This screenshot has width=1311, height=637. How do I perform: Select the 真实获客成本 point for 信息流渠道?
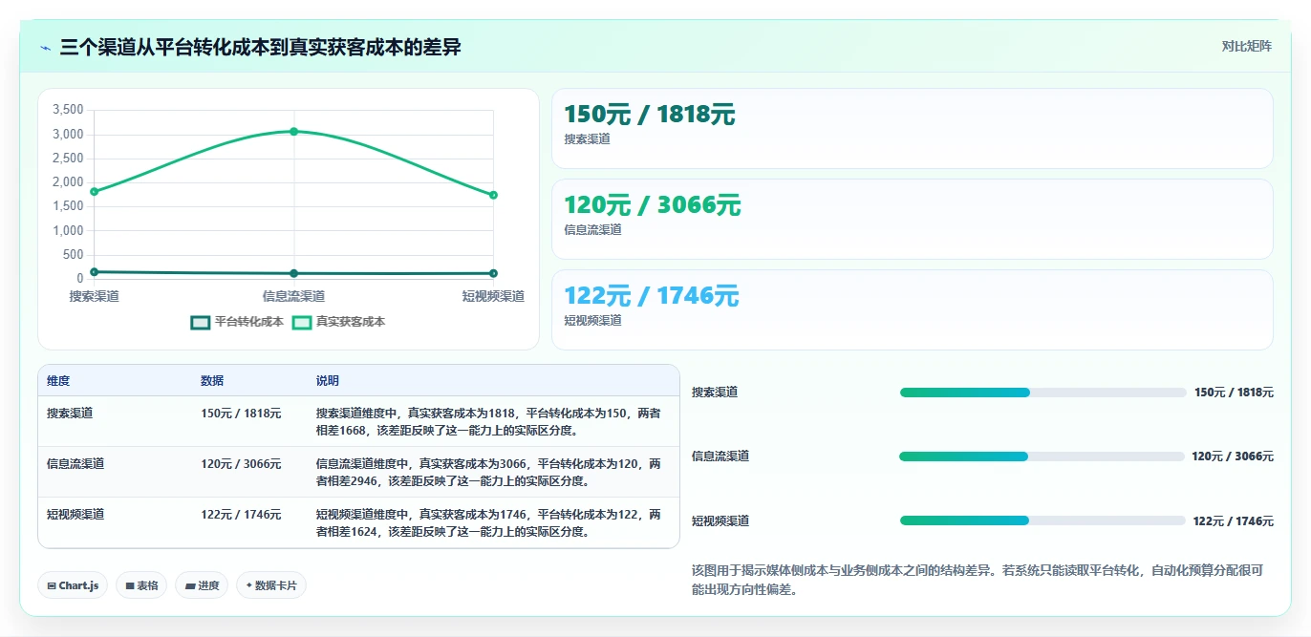(294, 132)
